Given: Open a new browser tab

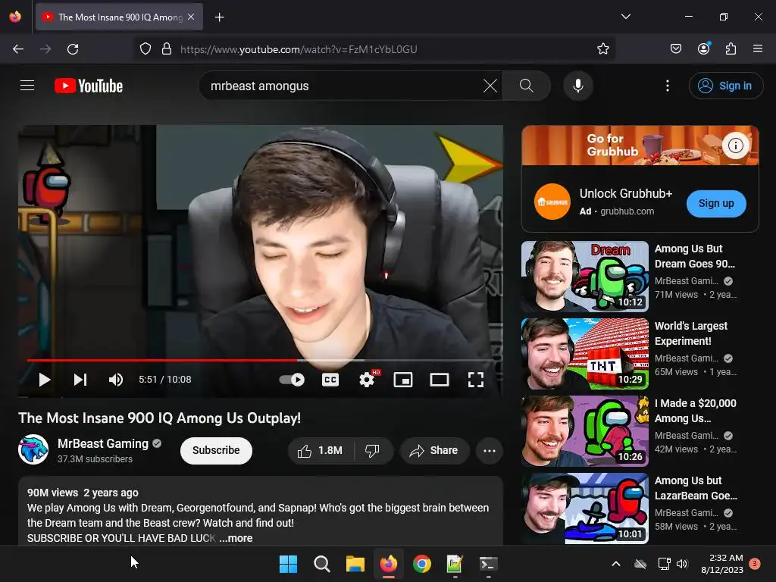Looking at the screenshot, I should (x=219, y=17).
